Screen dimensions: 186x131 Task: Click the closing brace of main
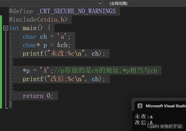pos(10,104)
